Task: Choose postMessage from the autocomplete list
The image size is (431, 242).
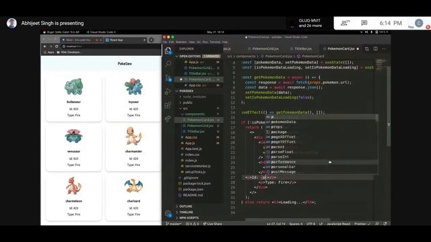Action: point(283,172)
